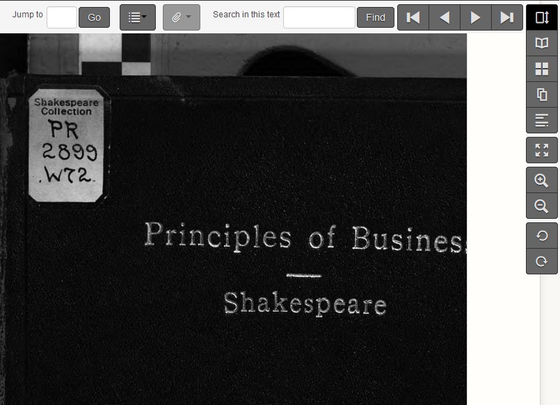Toggle fullscreen mode
The width and height of the screenshot is (560, 405).
pyautogui.click(x=542, y=150)
